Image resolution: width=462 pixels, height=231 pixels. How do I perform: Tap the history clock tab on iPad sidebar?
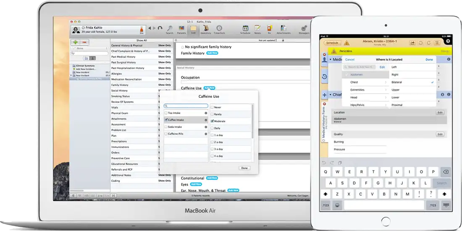[x=324, y=76]
